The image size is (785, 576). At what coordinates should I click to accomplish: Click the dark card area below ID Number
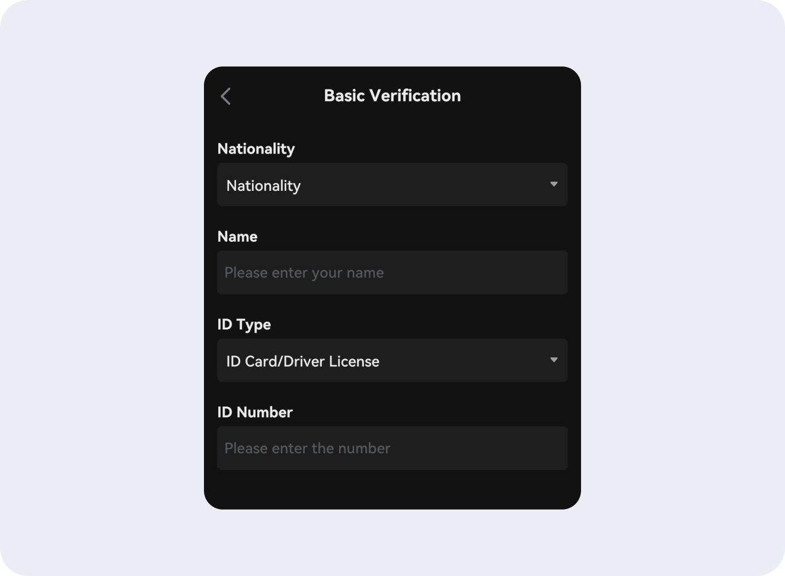392,489
